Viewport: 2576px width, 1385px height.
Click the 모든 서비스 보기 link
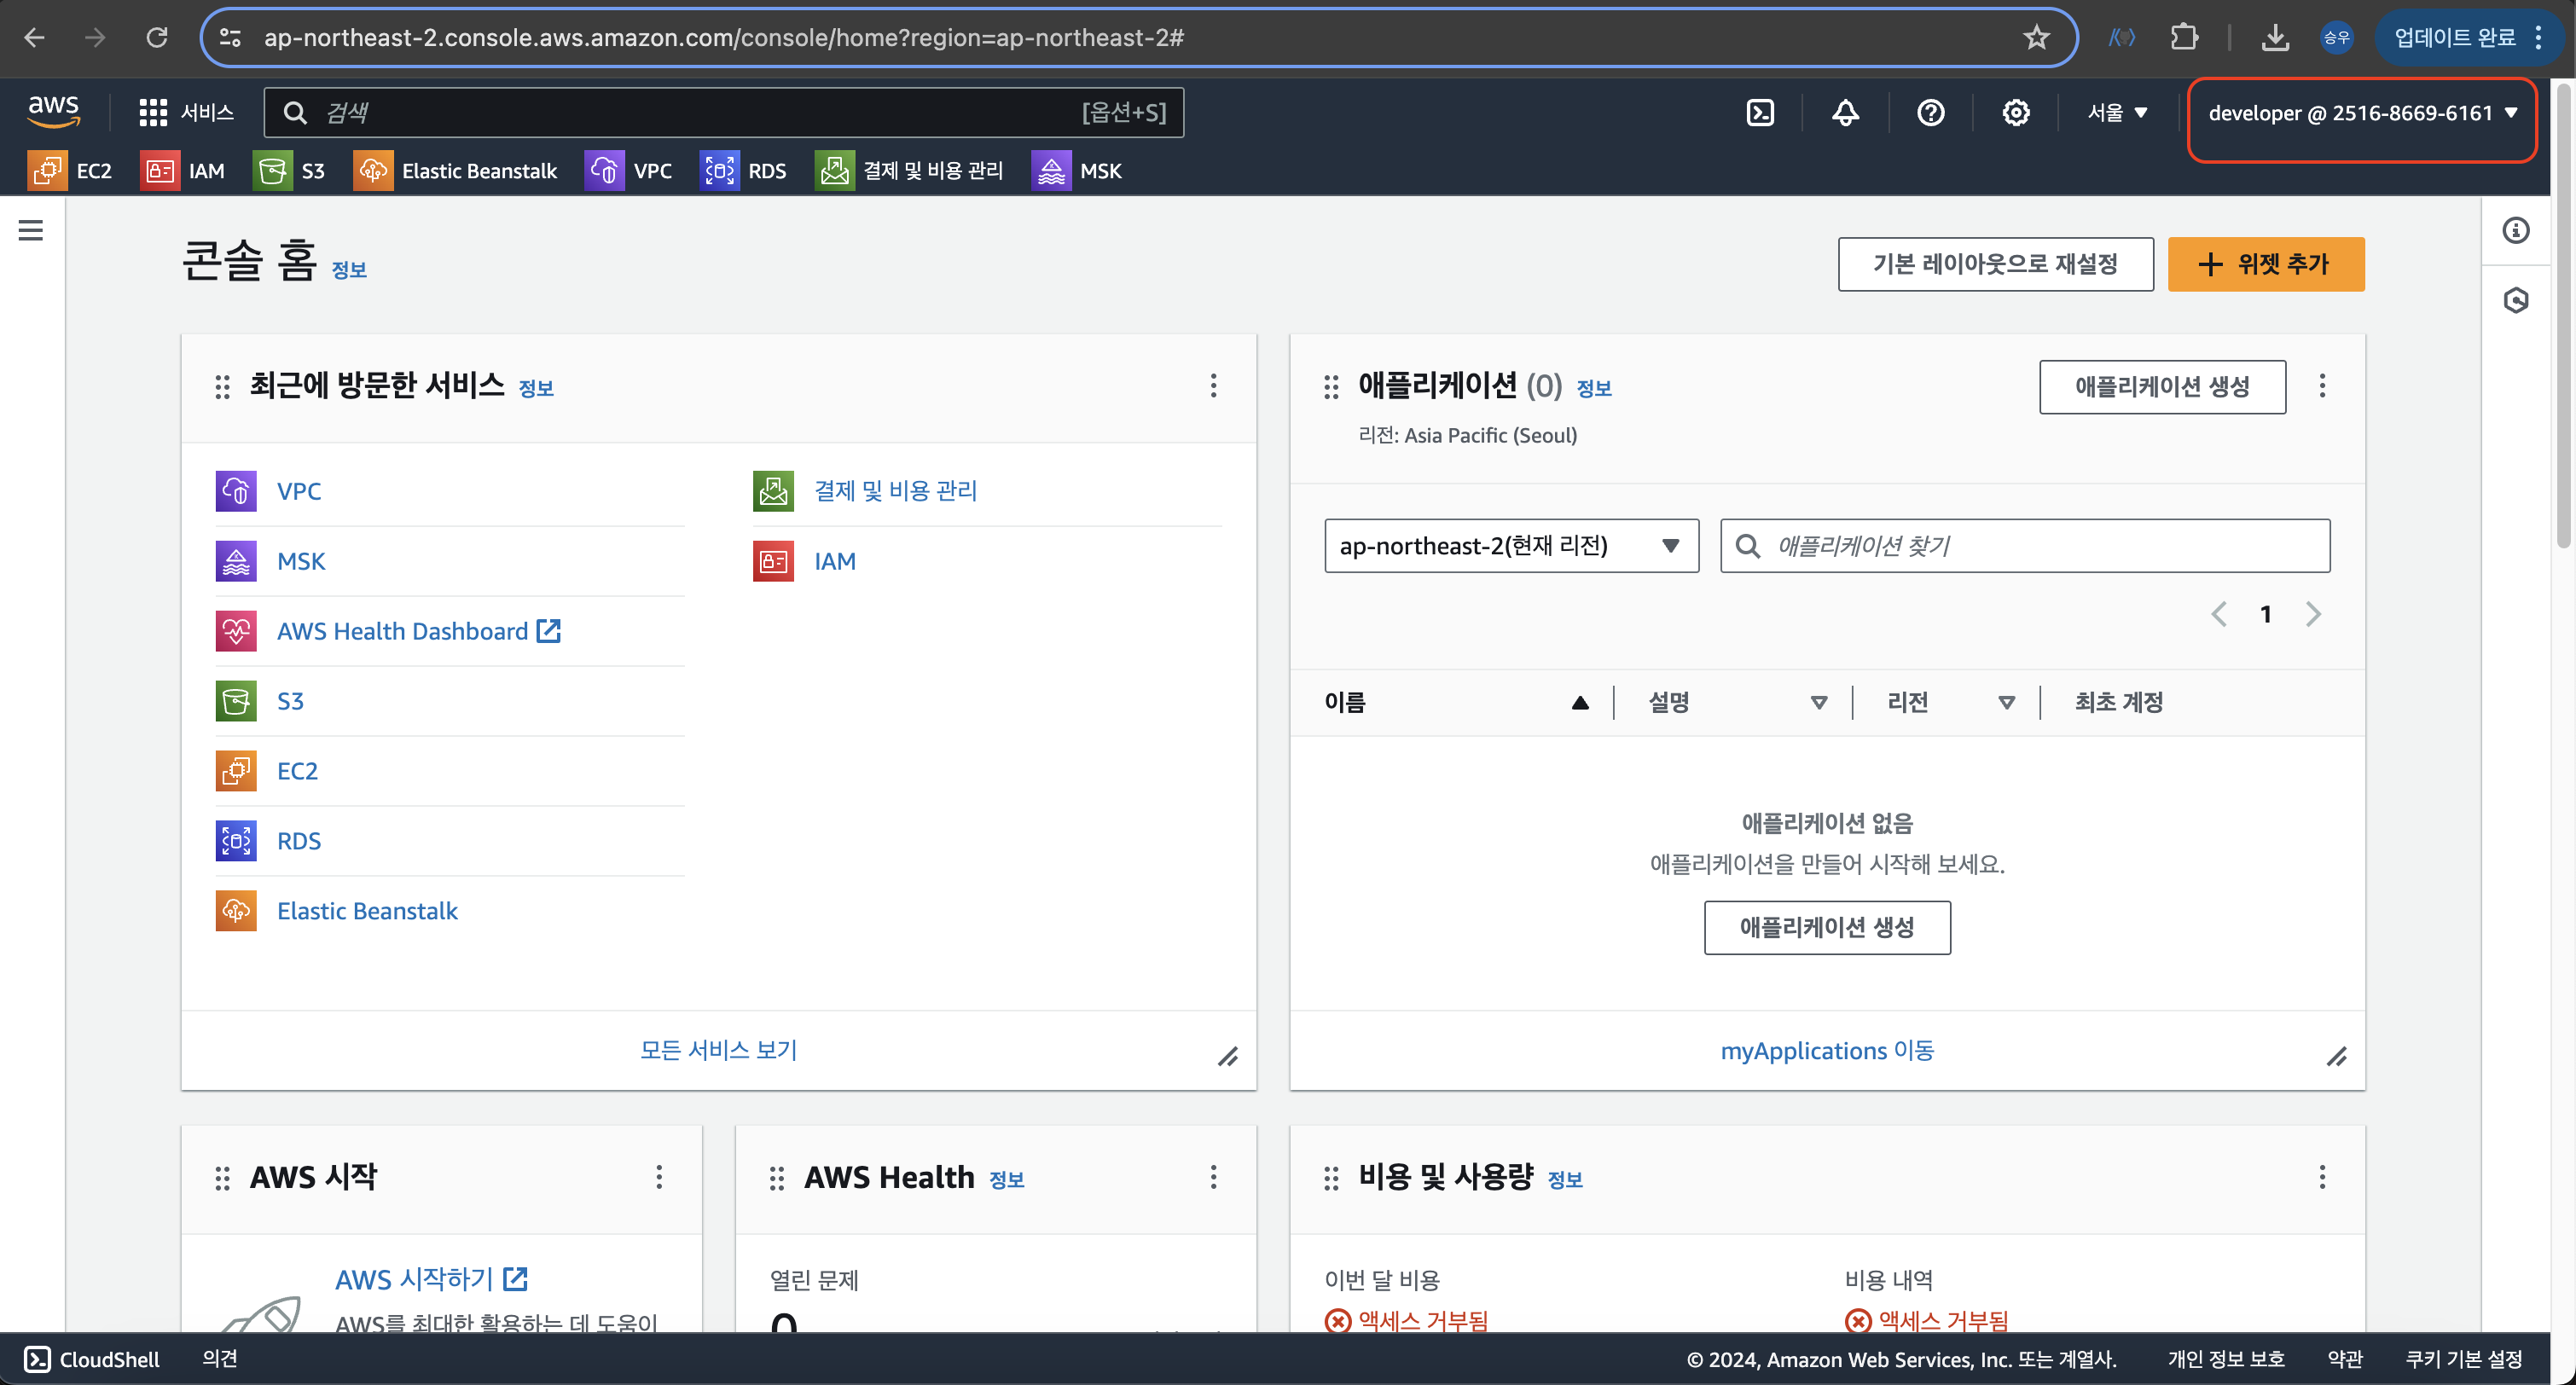coord(718,1050)
